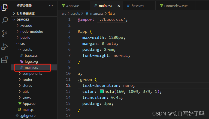Image resolution: width=209 pixels, height=119 pixels.
Task: Click the logo.svg file icon in tree
Action: [x=22, y=61]
